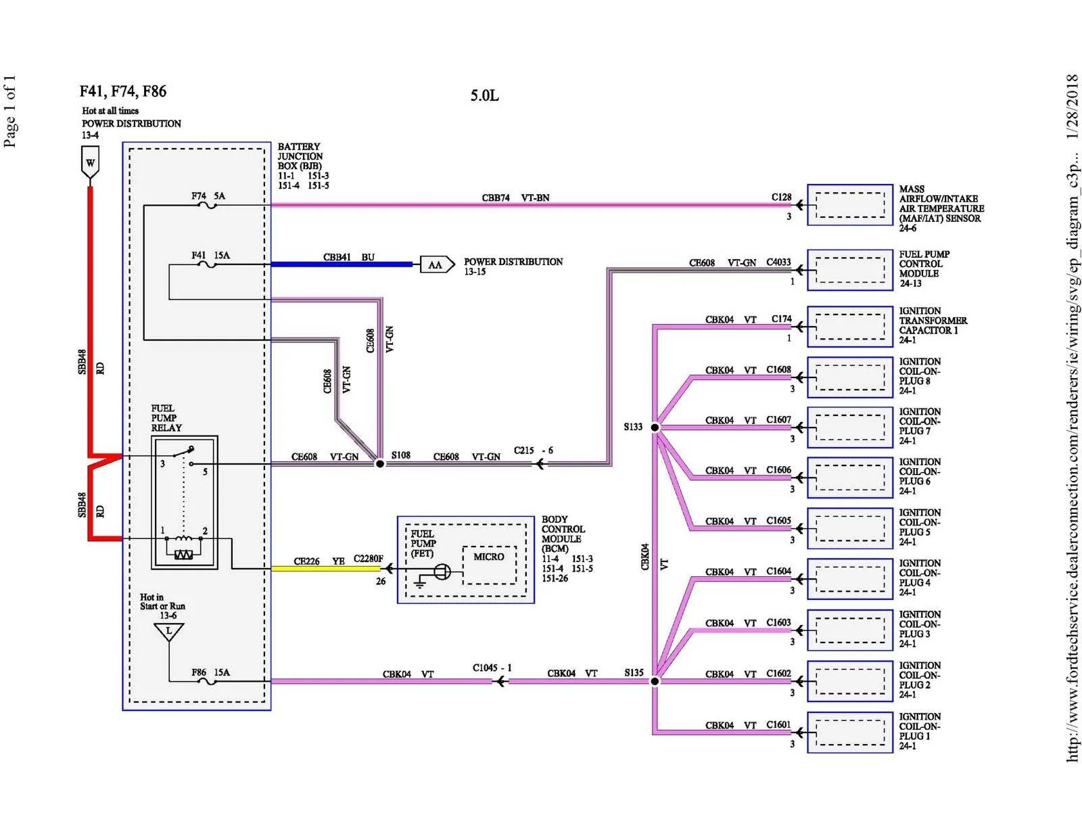Image resolution: width=1082 pixels, height=836 pixels.
Task: Select the coil-on-plug 4 component box
Action: pos(850,579)
